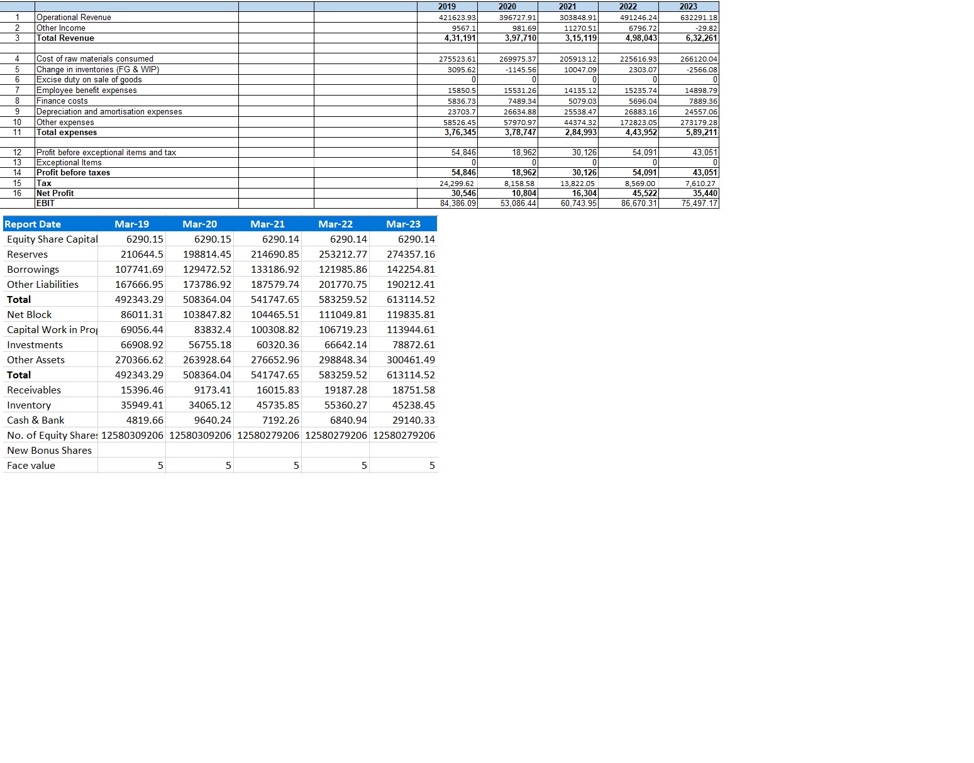Select Mar-23 Inventory value 45238.45
974x763 pixels.
click(414, 405)
